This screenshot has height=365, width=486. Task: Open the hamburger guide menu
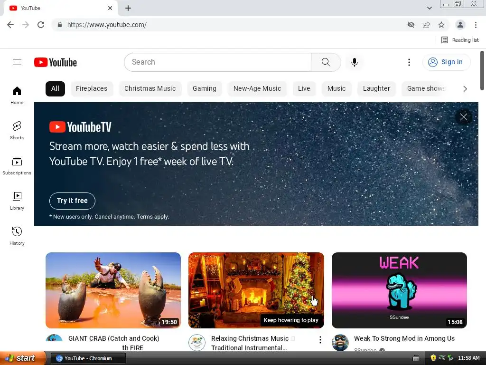[x=17, y=62]
